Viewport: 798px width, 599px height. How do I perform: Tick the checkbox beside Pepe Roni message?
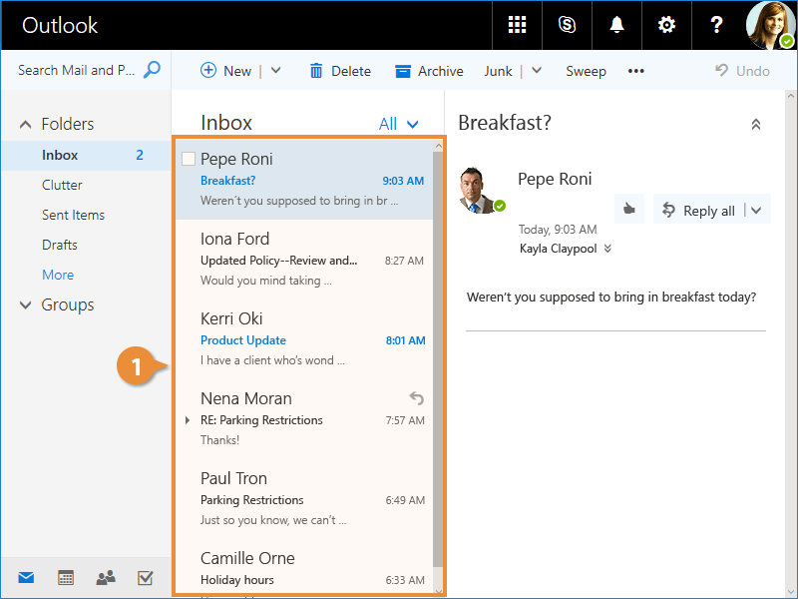click(188, 159)
